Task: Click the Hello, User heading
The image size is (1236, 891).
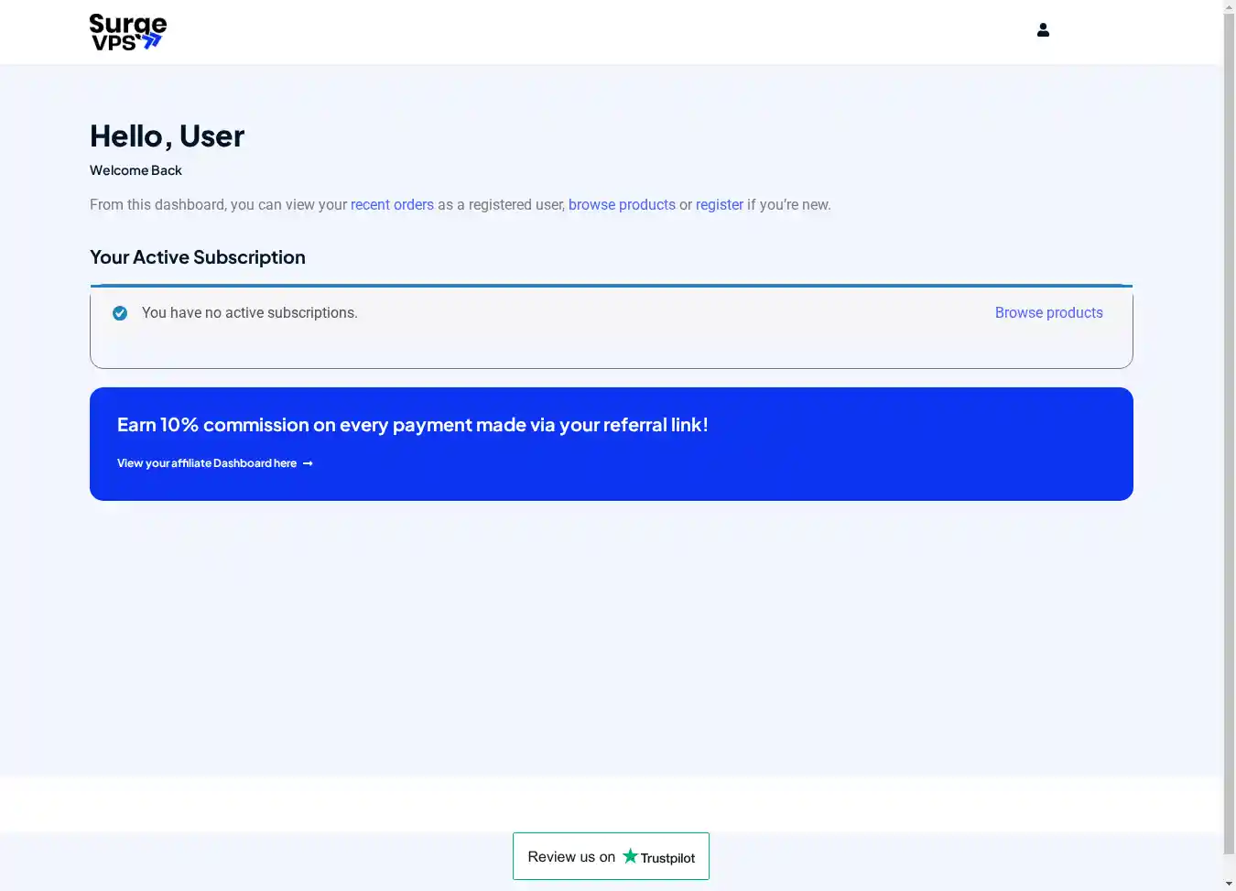Action: click(167, 136)
